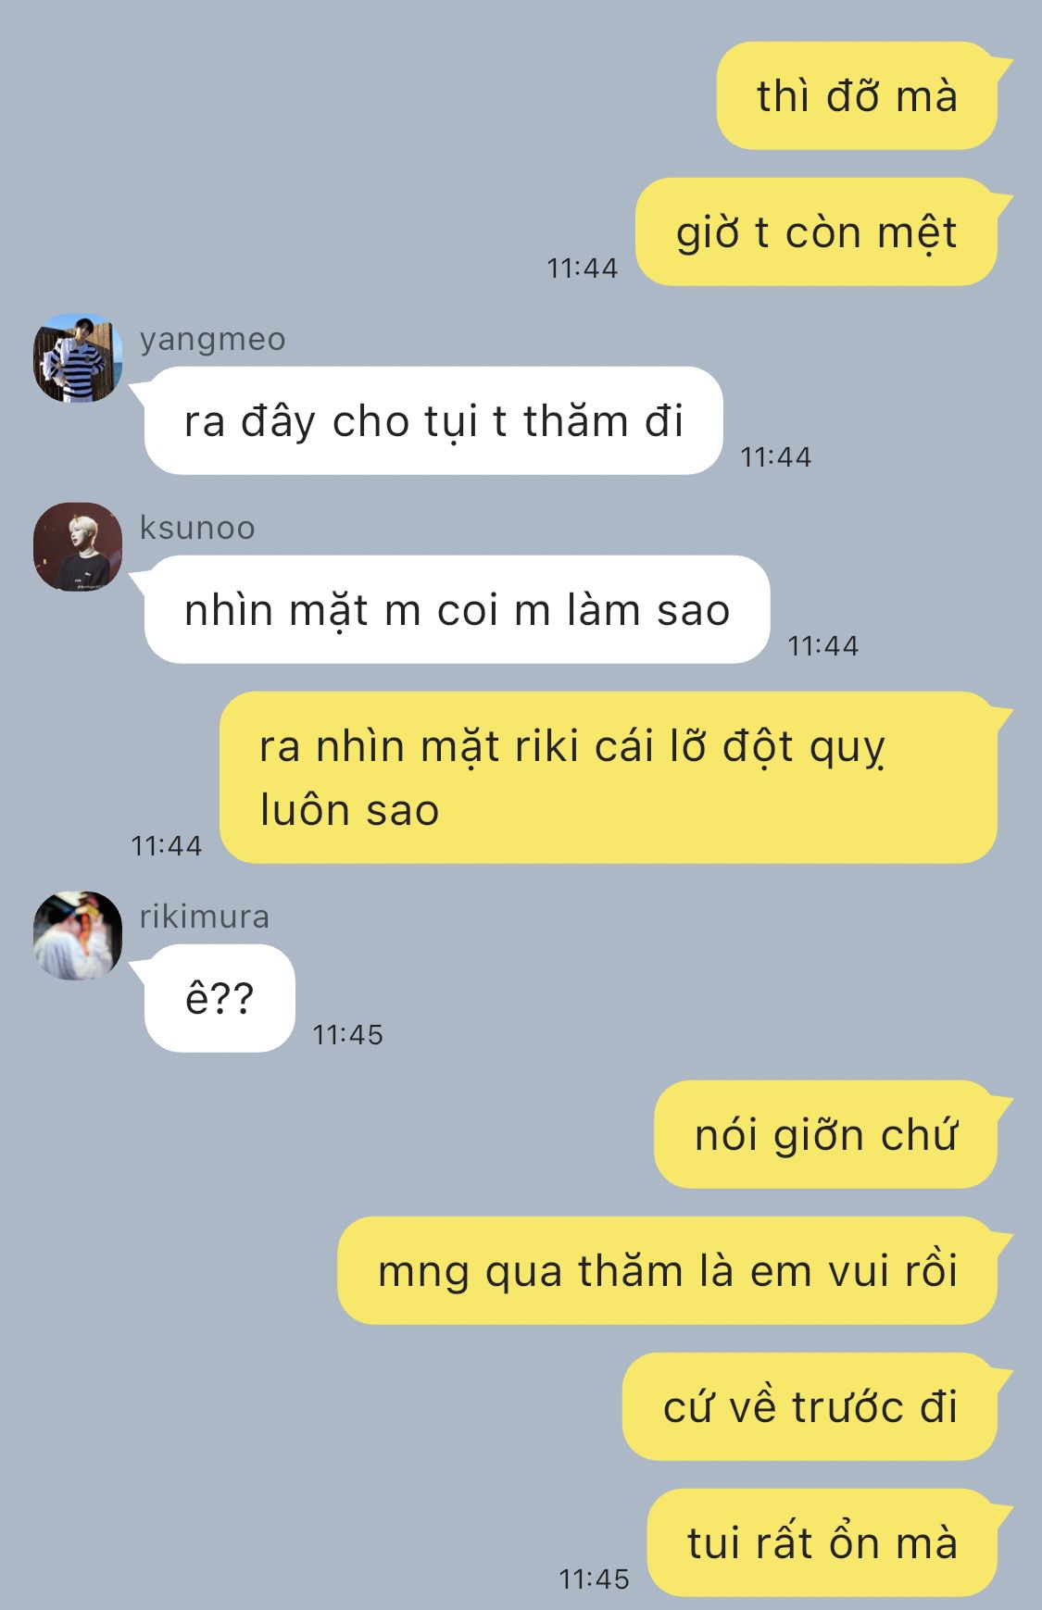The image size is (1042, 1610).
Task: Select the message 'giờ t còn mệt'
Action: (x=816, y=231)
